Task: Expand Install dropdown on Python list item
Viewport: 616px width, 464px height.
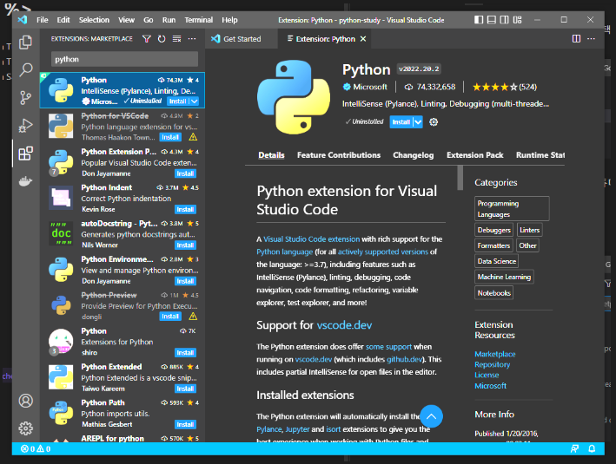Action: coord(194,101)
